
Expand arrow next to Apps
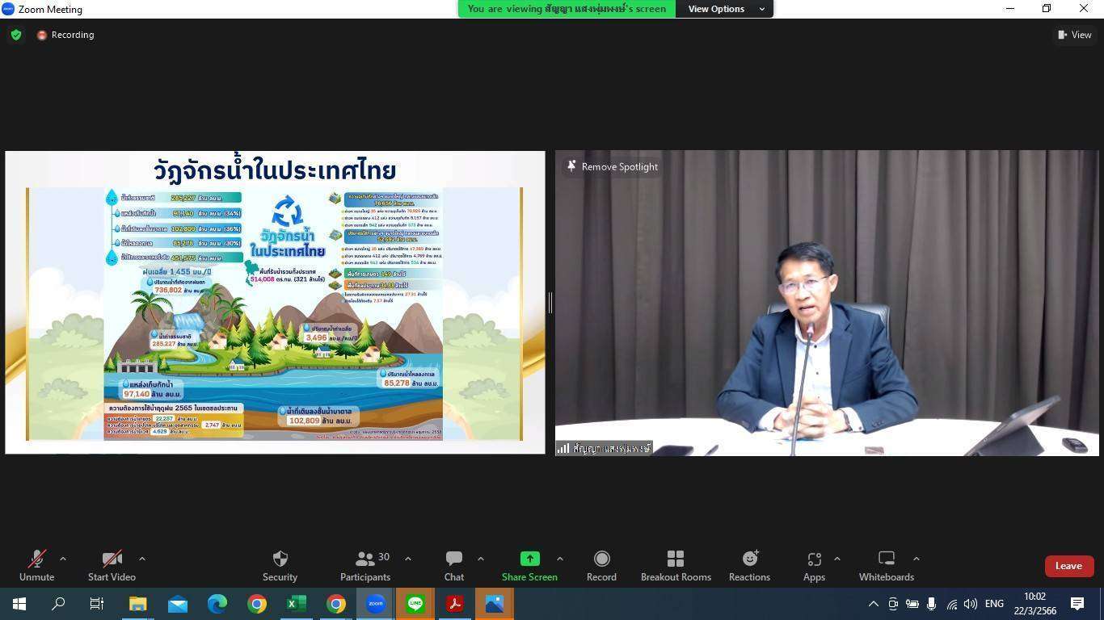pos(836,559)
